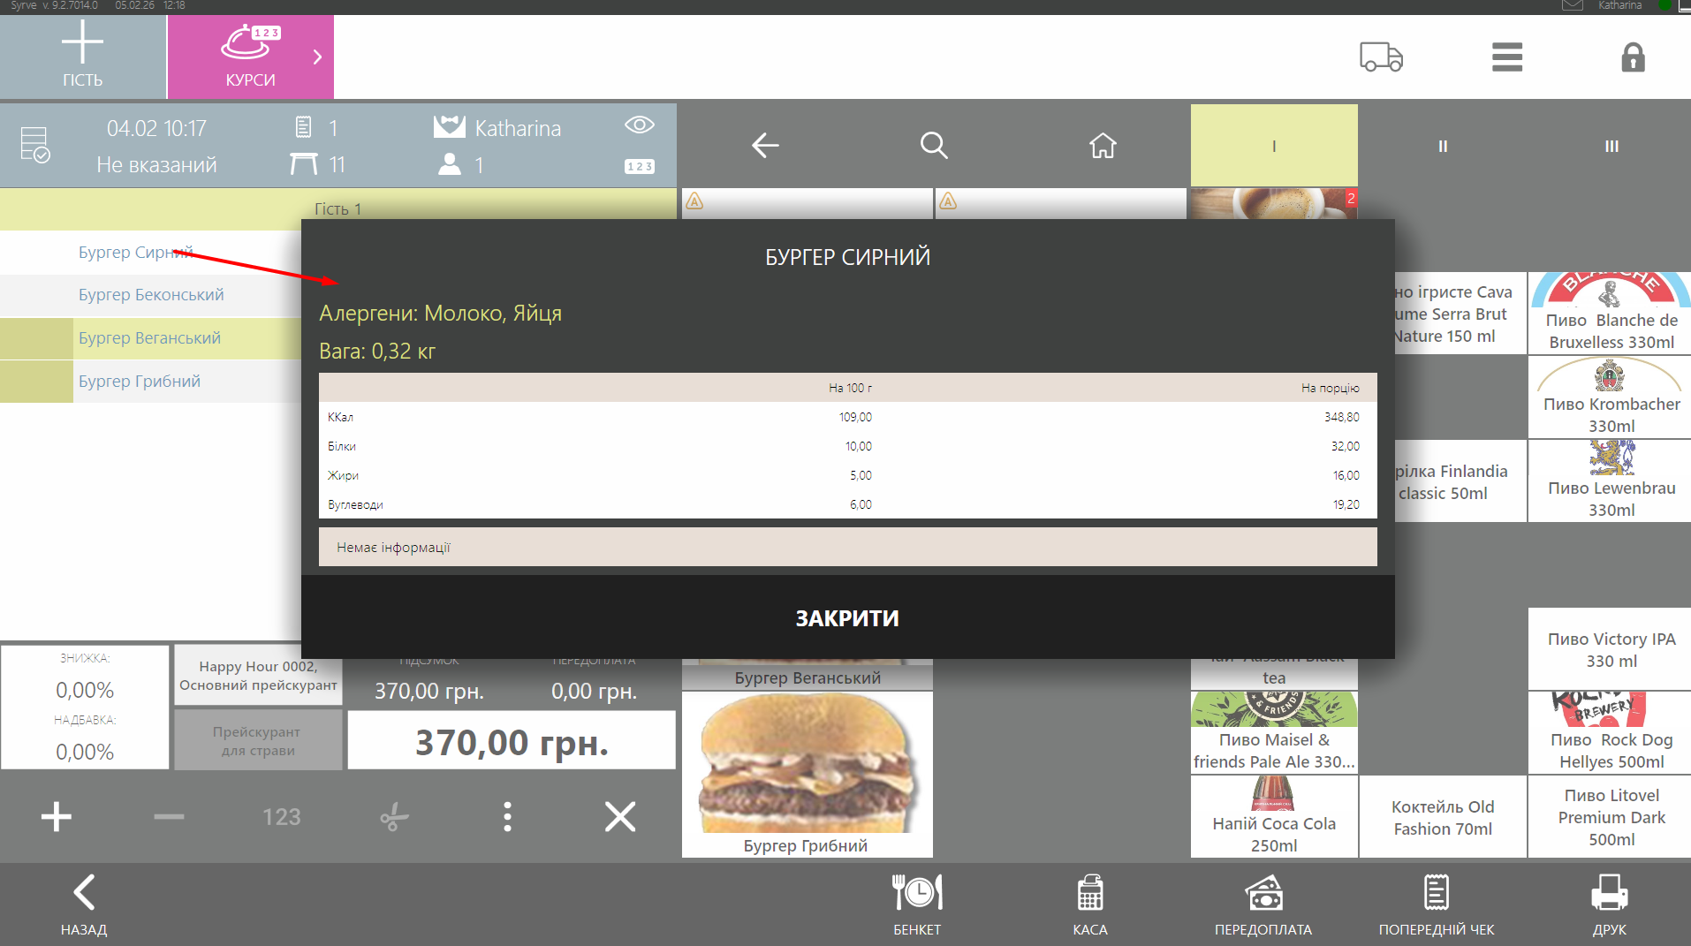Go to menu home icon

tap(1102, 146)
